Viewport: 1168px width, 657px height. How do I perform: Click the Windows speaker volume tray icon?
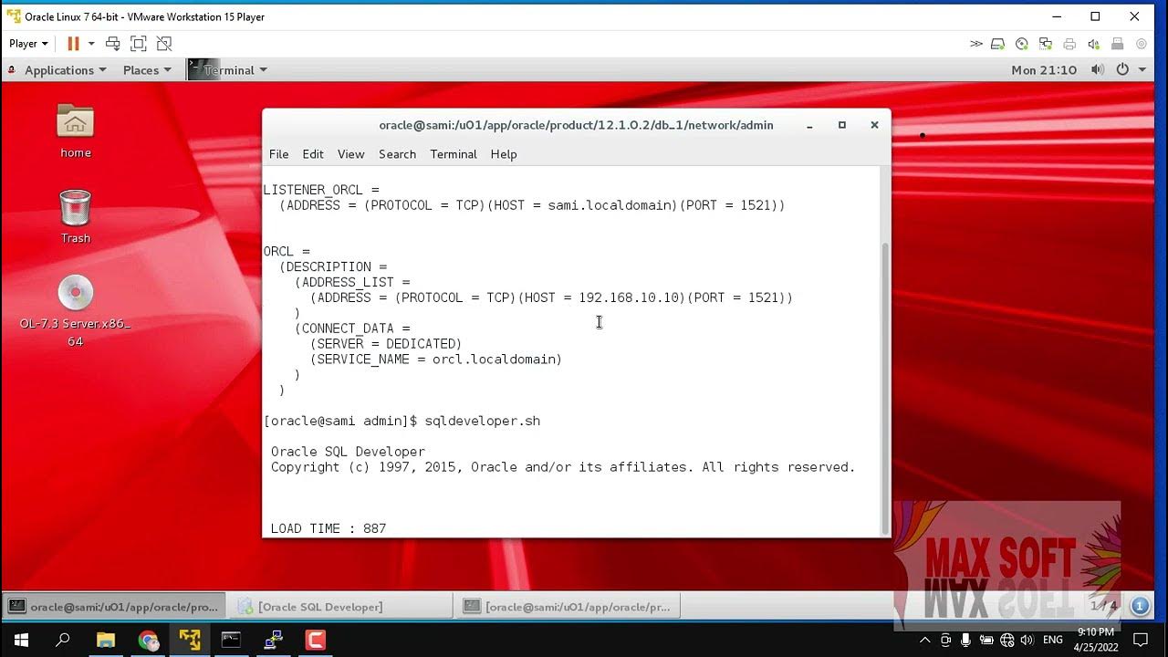point(1027,641)
